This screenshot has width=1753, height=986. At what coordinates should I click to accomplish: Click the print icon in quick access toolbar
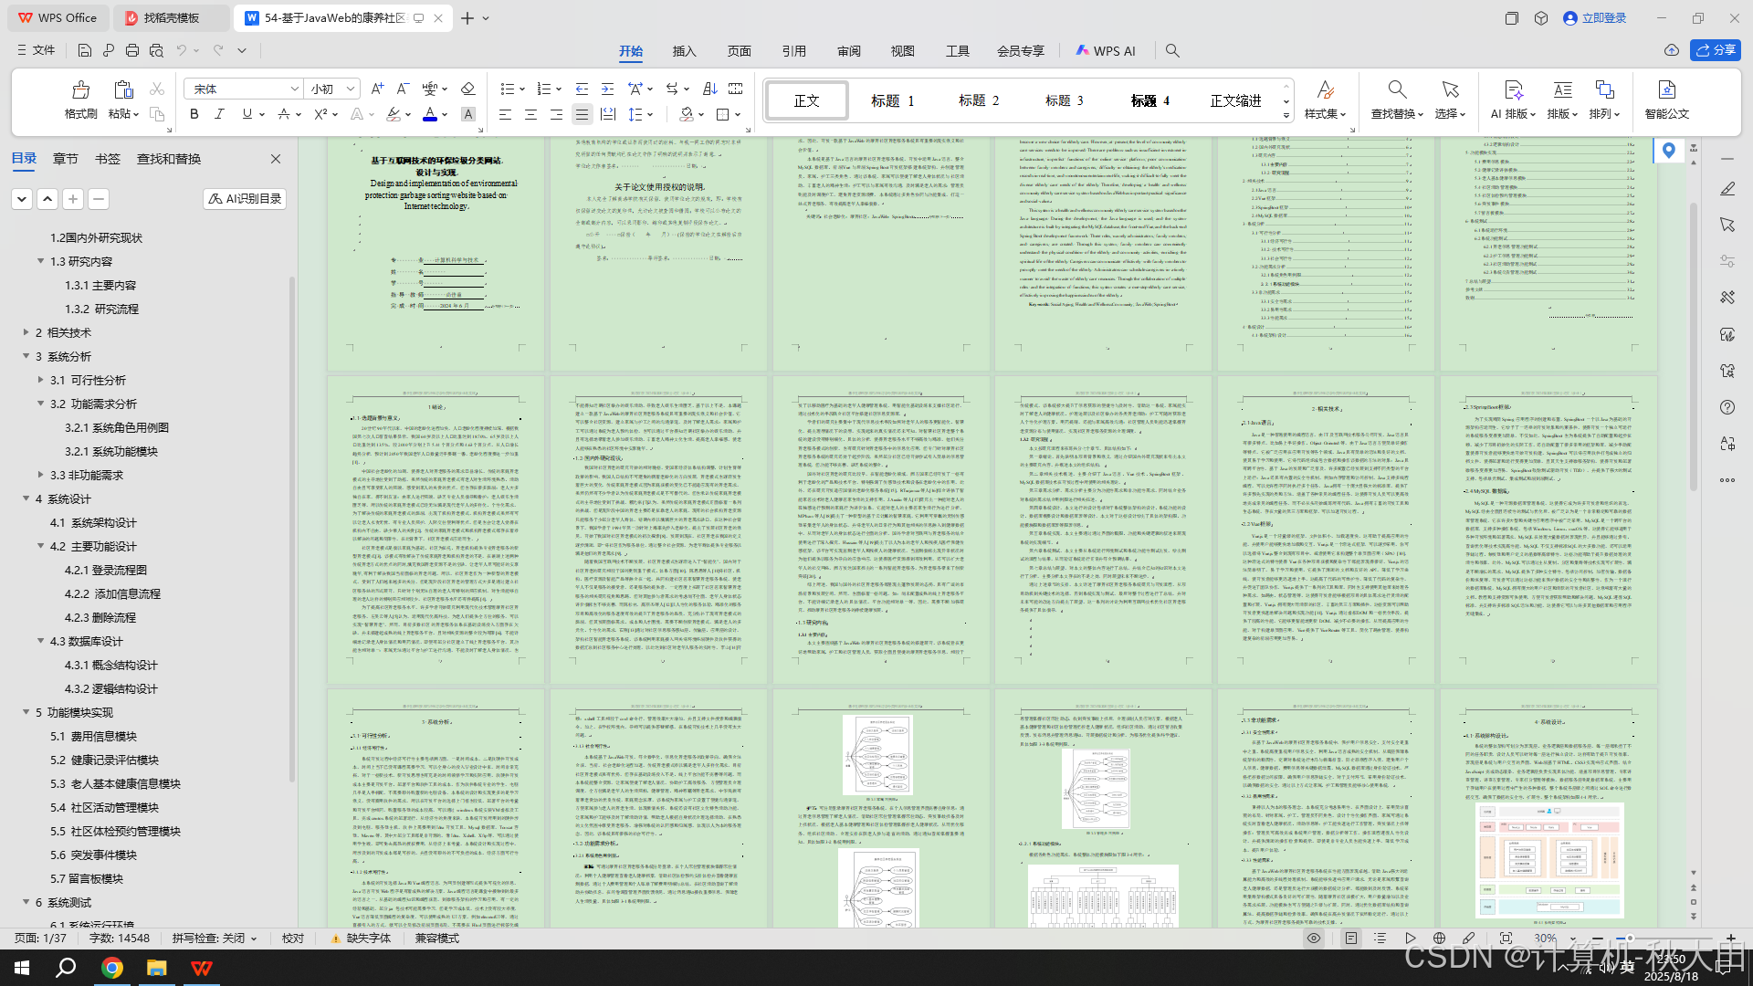tap(132, 50)
